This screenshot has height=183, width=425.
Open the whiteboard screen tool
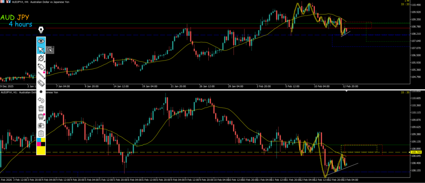click(x=41, y=117)
